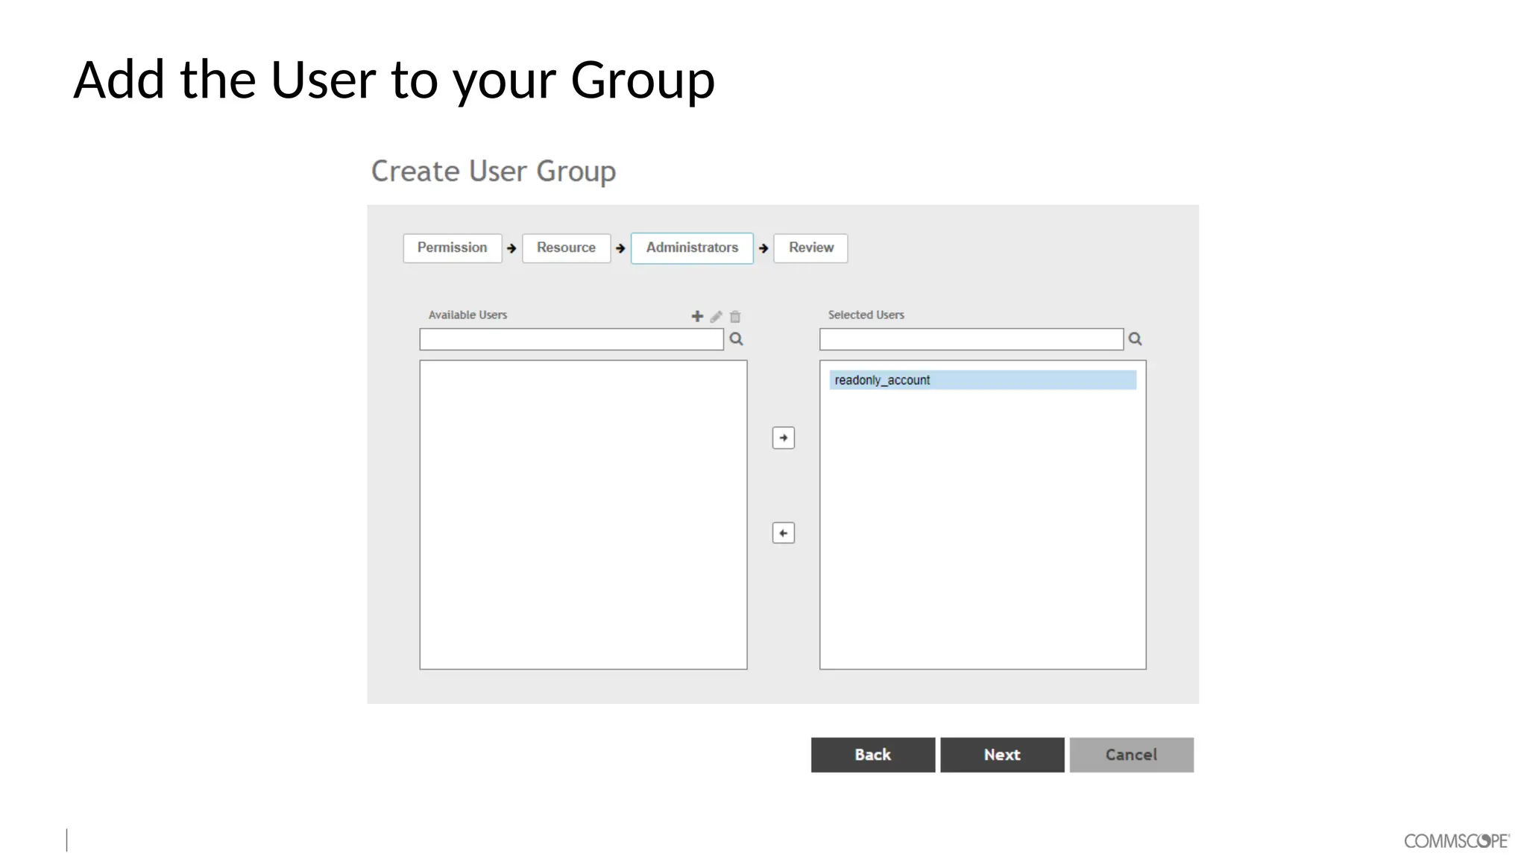Click the Selected Users search magnifier
This screenshot has width=1527, height=859.
click(1135, 339)
